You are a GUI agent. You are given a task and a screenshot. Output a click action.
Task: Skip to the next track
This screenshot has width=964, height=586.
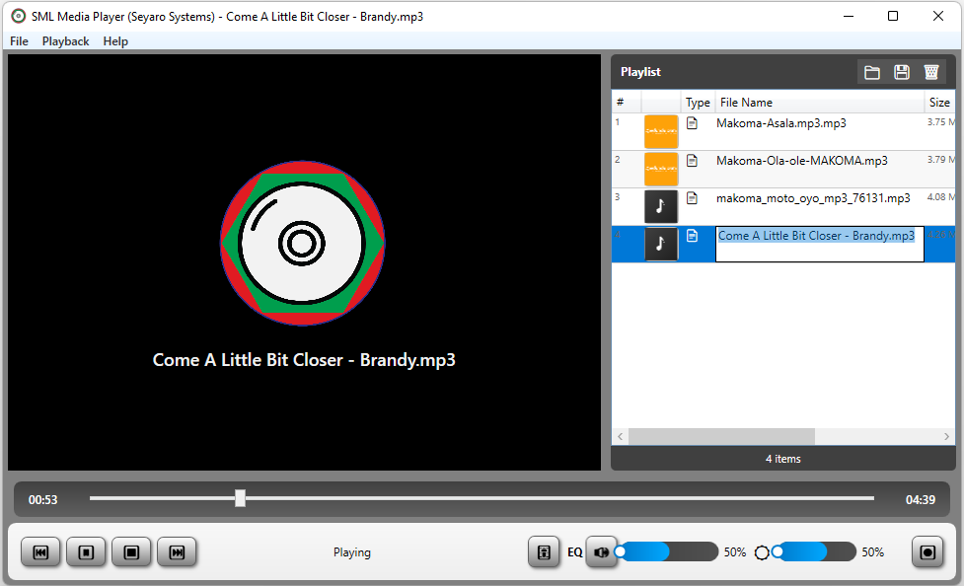click(x=177, y=551)
